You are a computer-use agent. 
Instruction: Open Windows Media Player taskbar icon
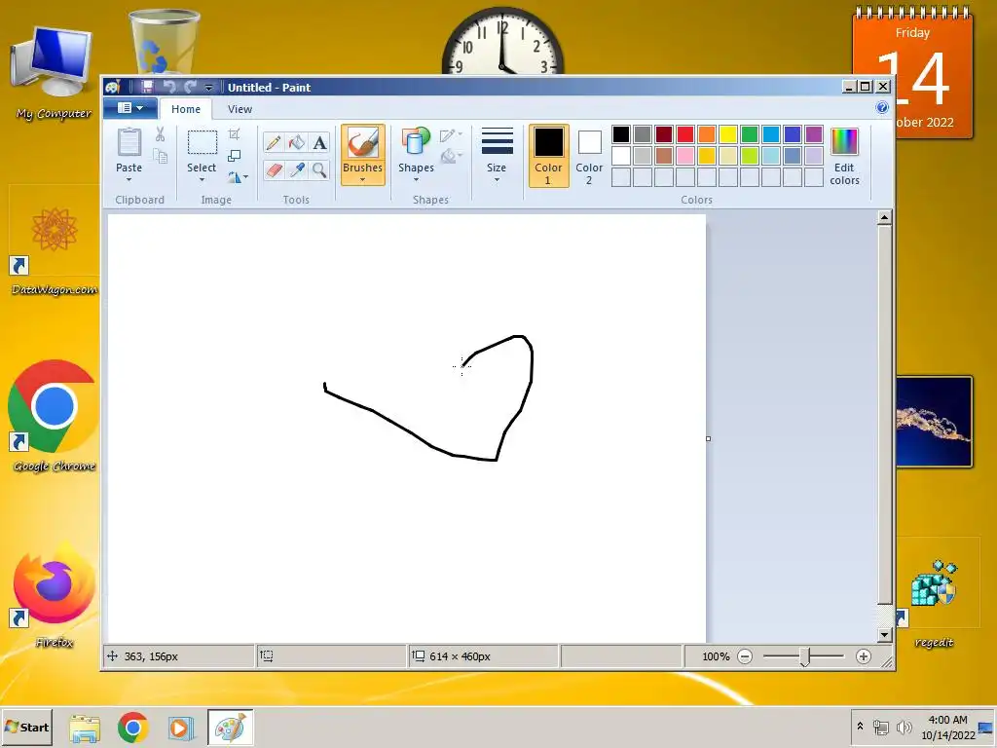click(x=181, y=728)
